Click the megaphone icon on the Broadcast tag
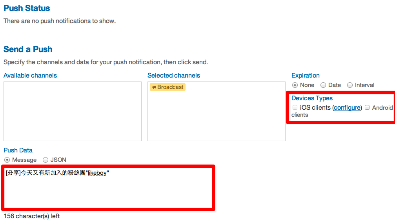 coord(154,87)
